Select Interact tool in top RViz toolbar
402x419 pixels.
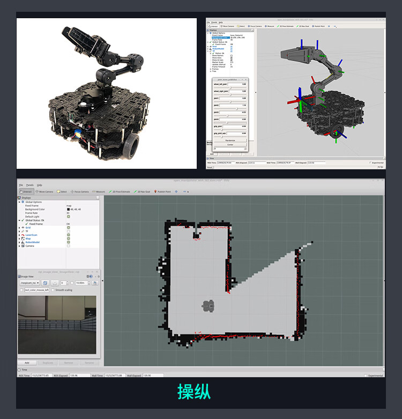(x=213, y=26)
